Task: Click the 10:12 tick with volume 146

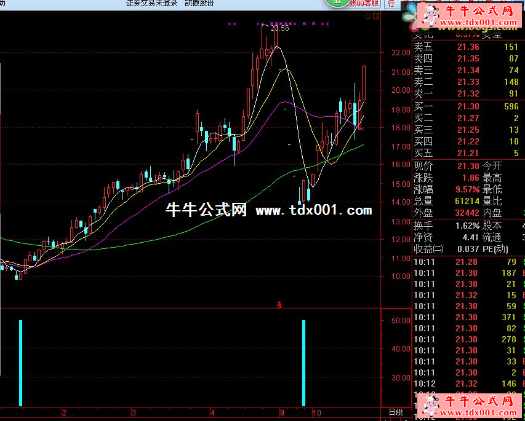Action: (x=470, y=384)
